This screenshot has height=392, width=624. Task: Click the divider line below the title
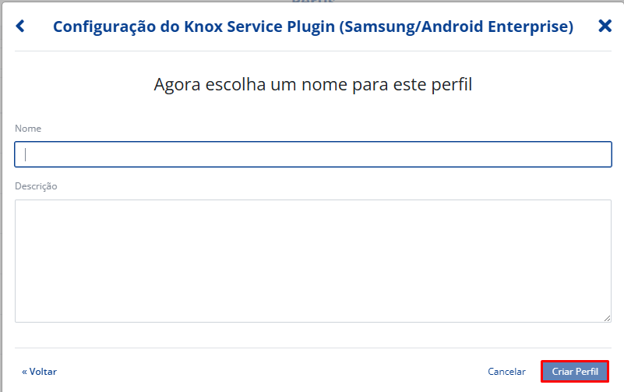(x=312, y=51)
